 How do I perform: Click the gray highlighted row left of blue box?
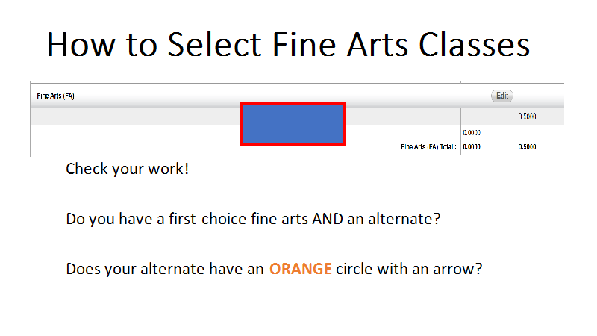pos(135,117)
